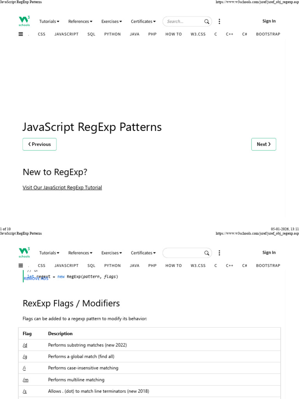Open W3.CSS in the second topic bar
This screenshot has width=299, height=399.
click(x=198, y=265)
